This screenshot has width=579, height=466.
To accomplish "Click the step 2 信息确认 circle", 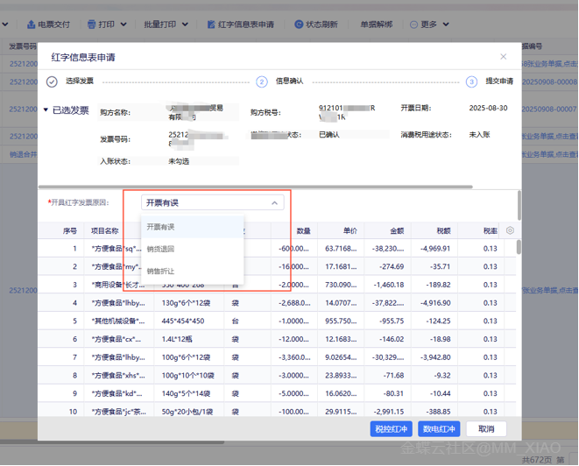I will [x=262, y=81].
